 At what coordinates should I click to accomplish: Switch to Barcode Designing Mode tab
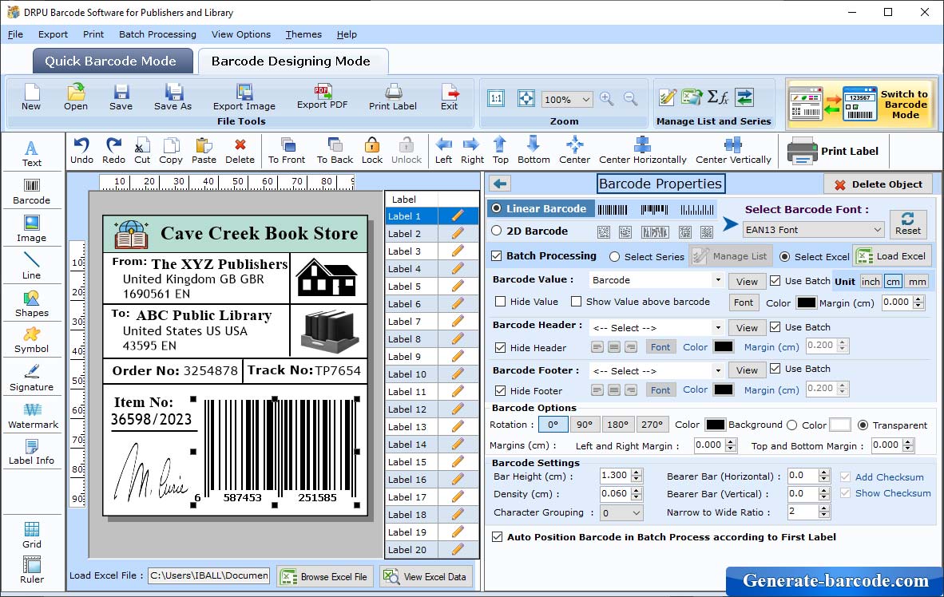pos(292,61)
